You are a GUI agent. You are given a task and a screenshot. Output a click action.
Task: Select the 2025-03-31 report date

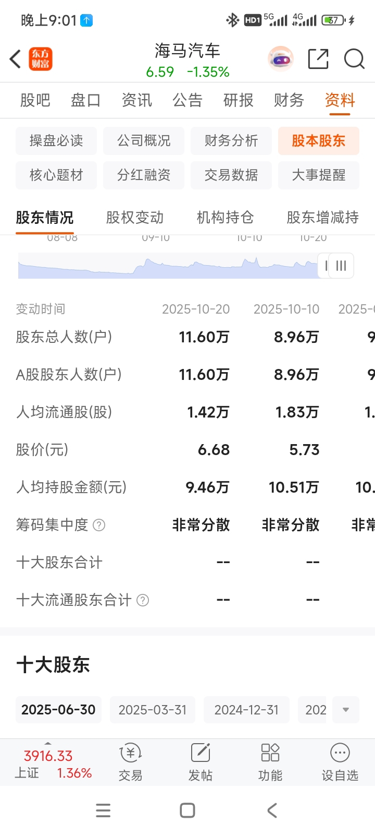pyautogui.click(x=153, y=710)
